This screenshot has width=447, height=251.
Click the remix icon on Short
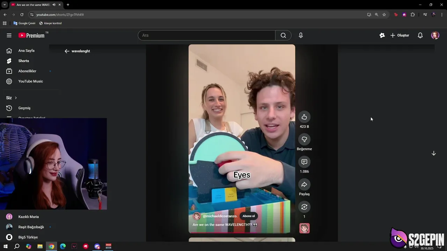304,207
